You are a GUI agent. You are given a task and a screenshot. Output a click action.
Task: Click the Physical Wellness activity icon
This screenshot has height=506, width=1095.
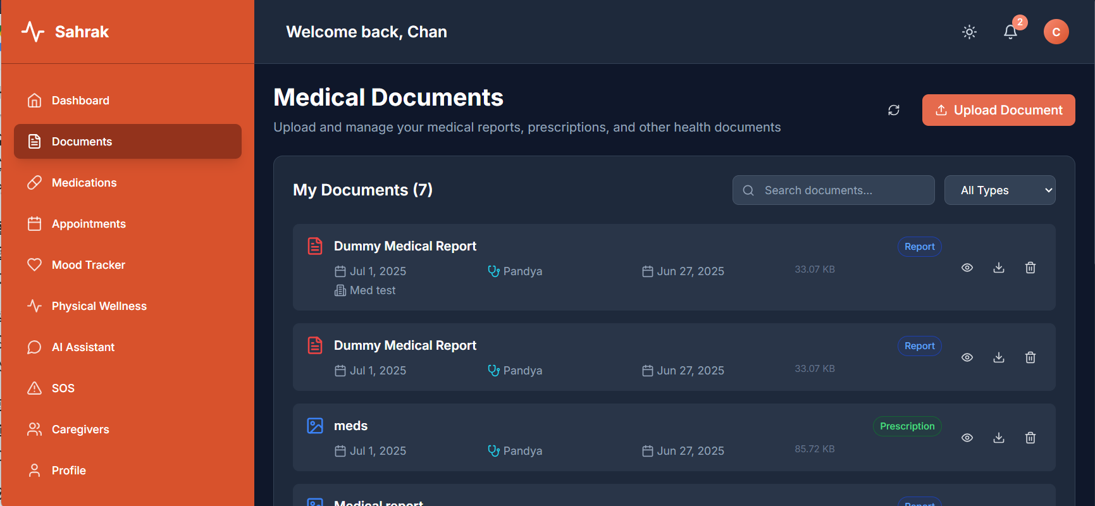click(x=35, y=306)
